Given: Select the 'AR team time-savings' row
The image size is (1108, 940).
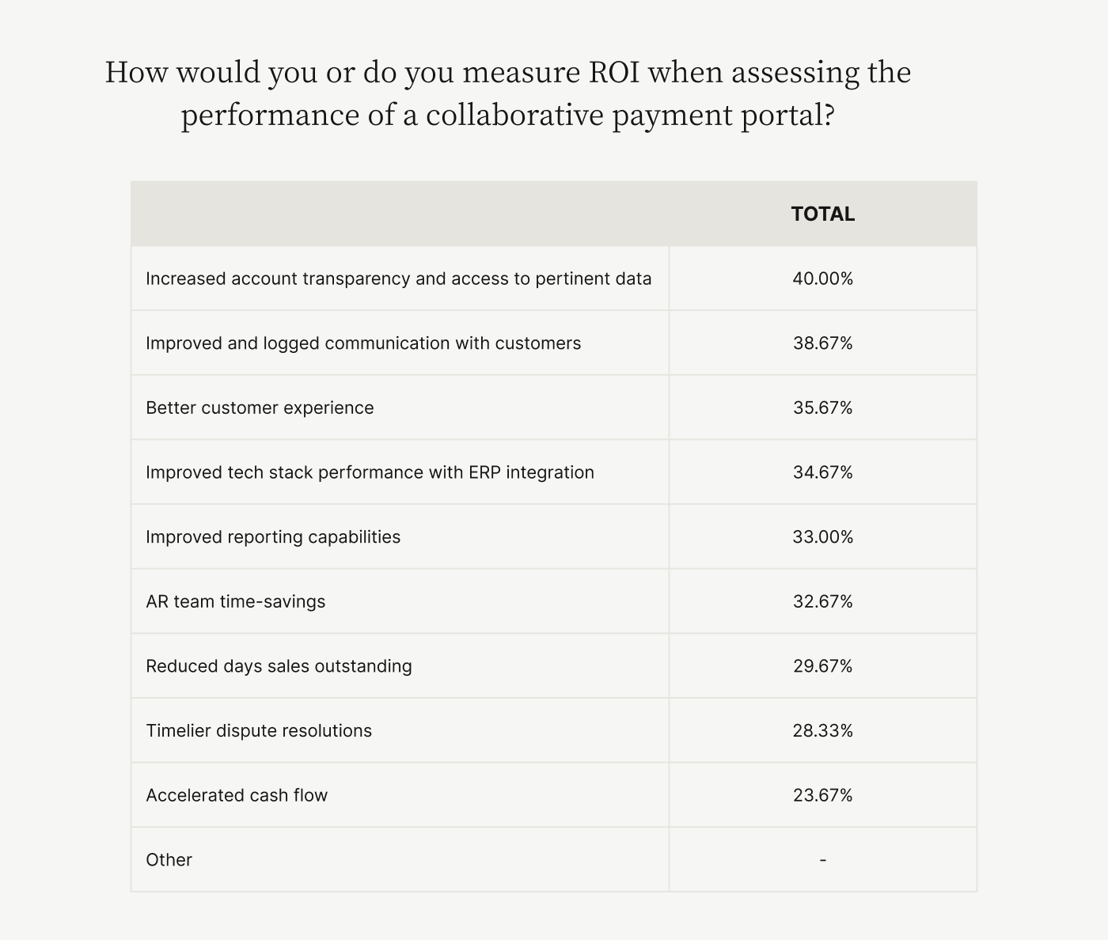Looking at the screenshot, I should [x=553, y=601].
